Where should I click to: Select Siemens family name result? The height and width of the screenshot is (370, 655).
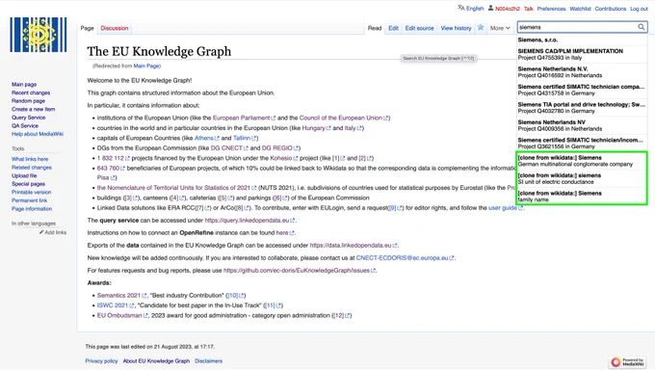coord(582,196)
